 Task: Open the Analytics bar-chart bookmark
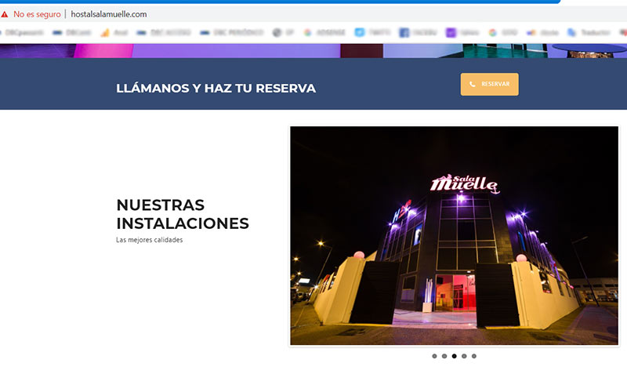click(x=114, y=32)
